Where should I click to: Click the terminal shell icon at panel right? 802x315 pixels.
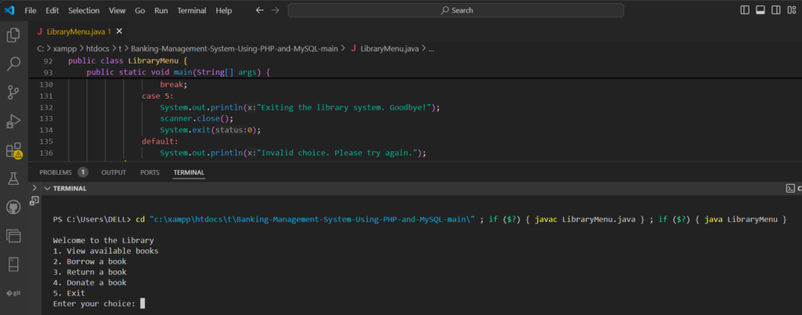coord(791,188)
